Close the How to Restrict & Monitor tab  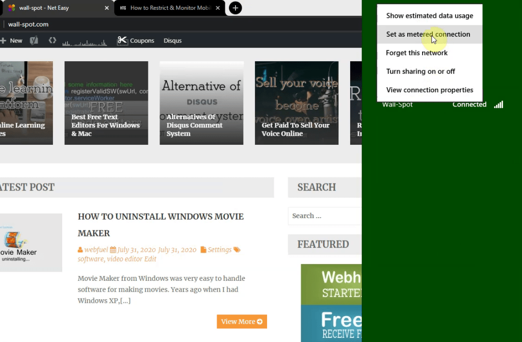pos(218,8)
